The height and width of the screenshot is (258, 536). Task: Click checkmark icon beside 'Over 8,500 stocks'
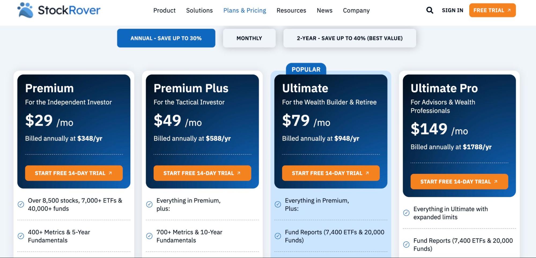click(21, 204)
